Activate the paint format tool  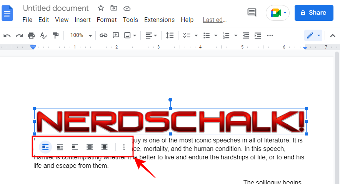(x=56, y=35)
